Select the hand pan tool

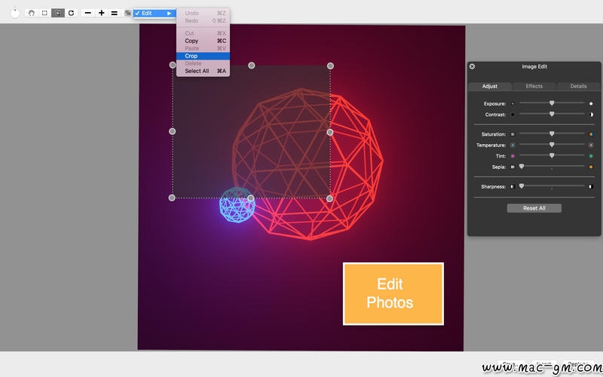click(32, 13)
